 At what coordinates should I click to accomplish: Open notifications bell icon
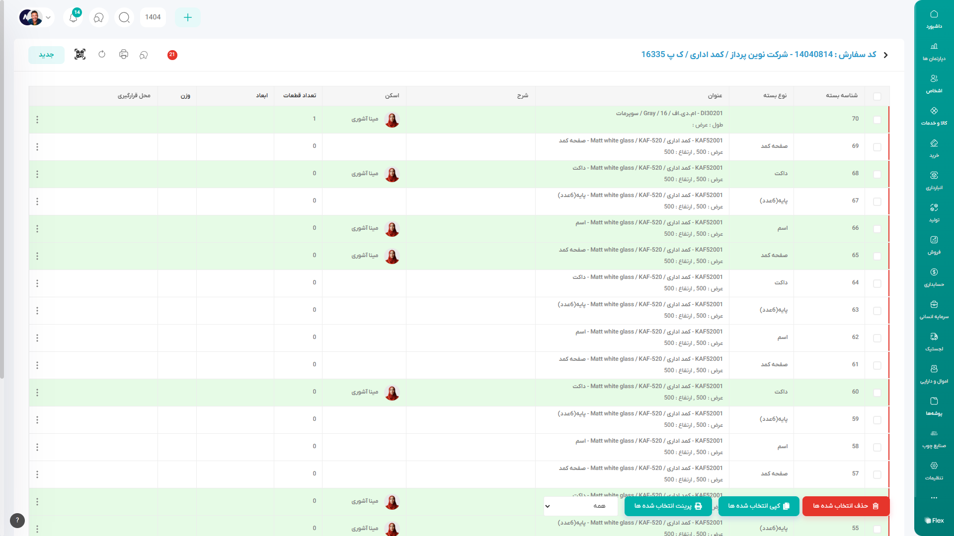(73, 17)
